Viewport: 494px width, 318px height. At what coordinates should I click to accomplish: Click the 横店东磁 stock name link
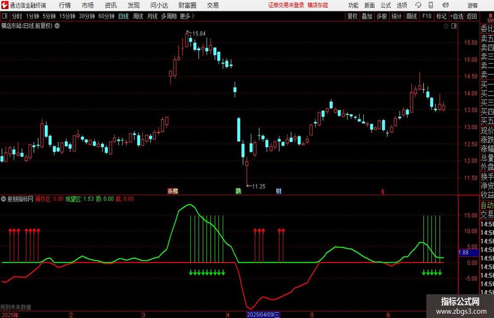click(x=318, y=5)
